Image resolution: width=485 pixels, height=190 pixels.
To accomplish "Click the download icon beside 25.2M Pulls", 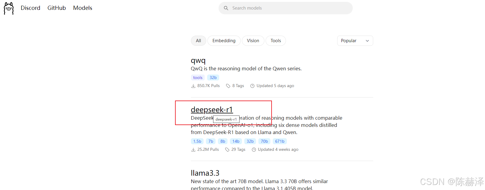I will [193, 150].
